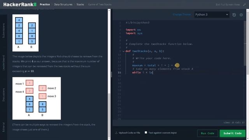Viewport: 249px width, 140px height.
Task: Enable Test against custom input checkbox
Action: click(x=146, y=132)
